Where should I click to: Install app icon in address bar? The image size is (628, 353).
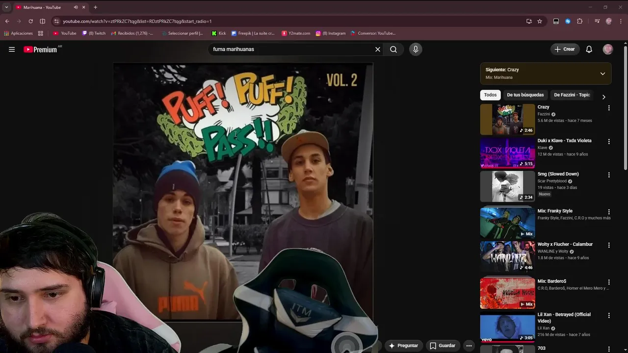[x=529, y=21]
